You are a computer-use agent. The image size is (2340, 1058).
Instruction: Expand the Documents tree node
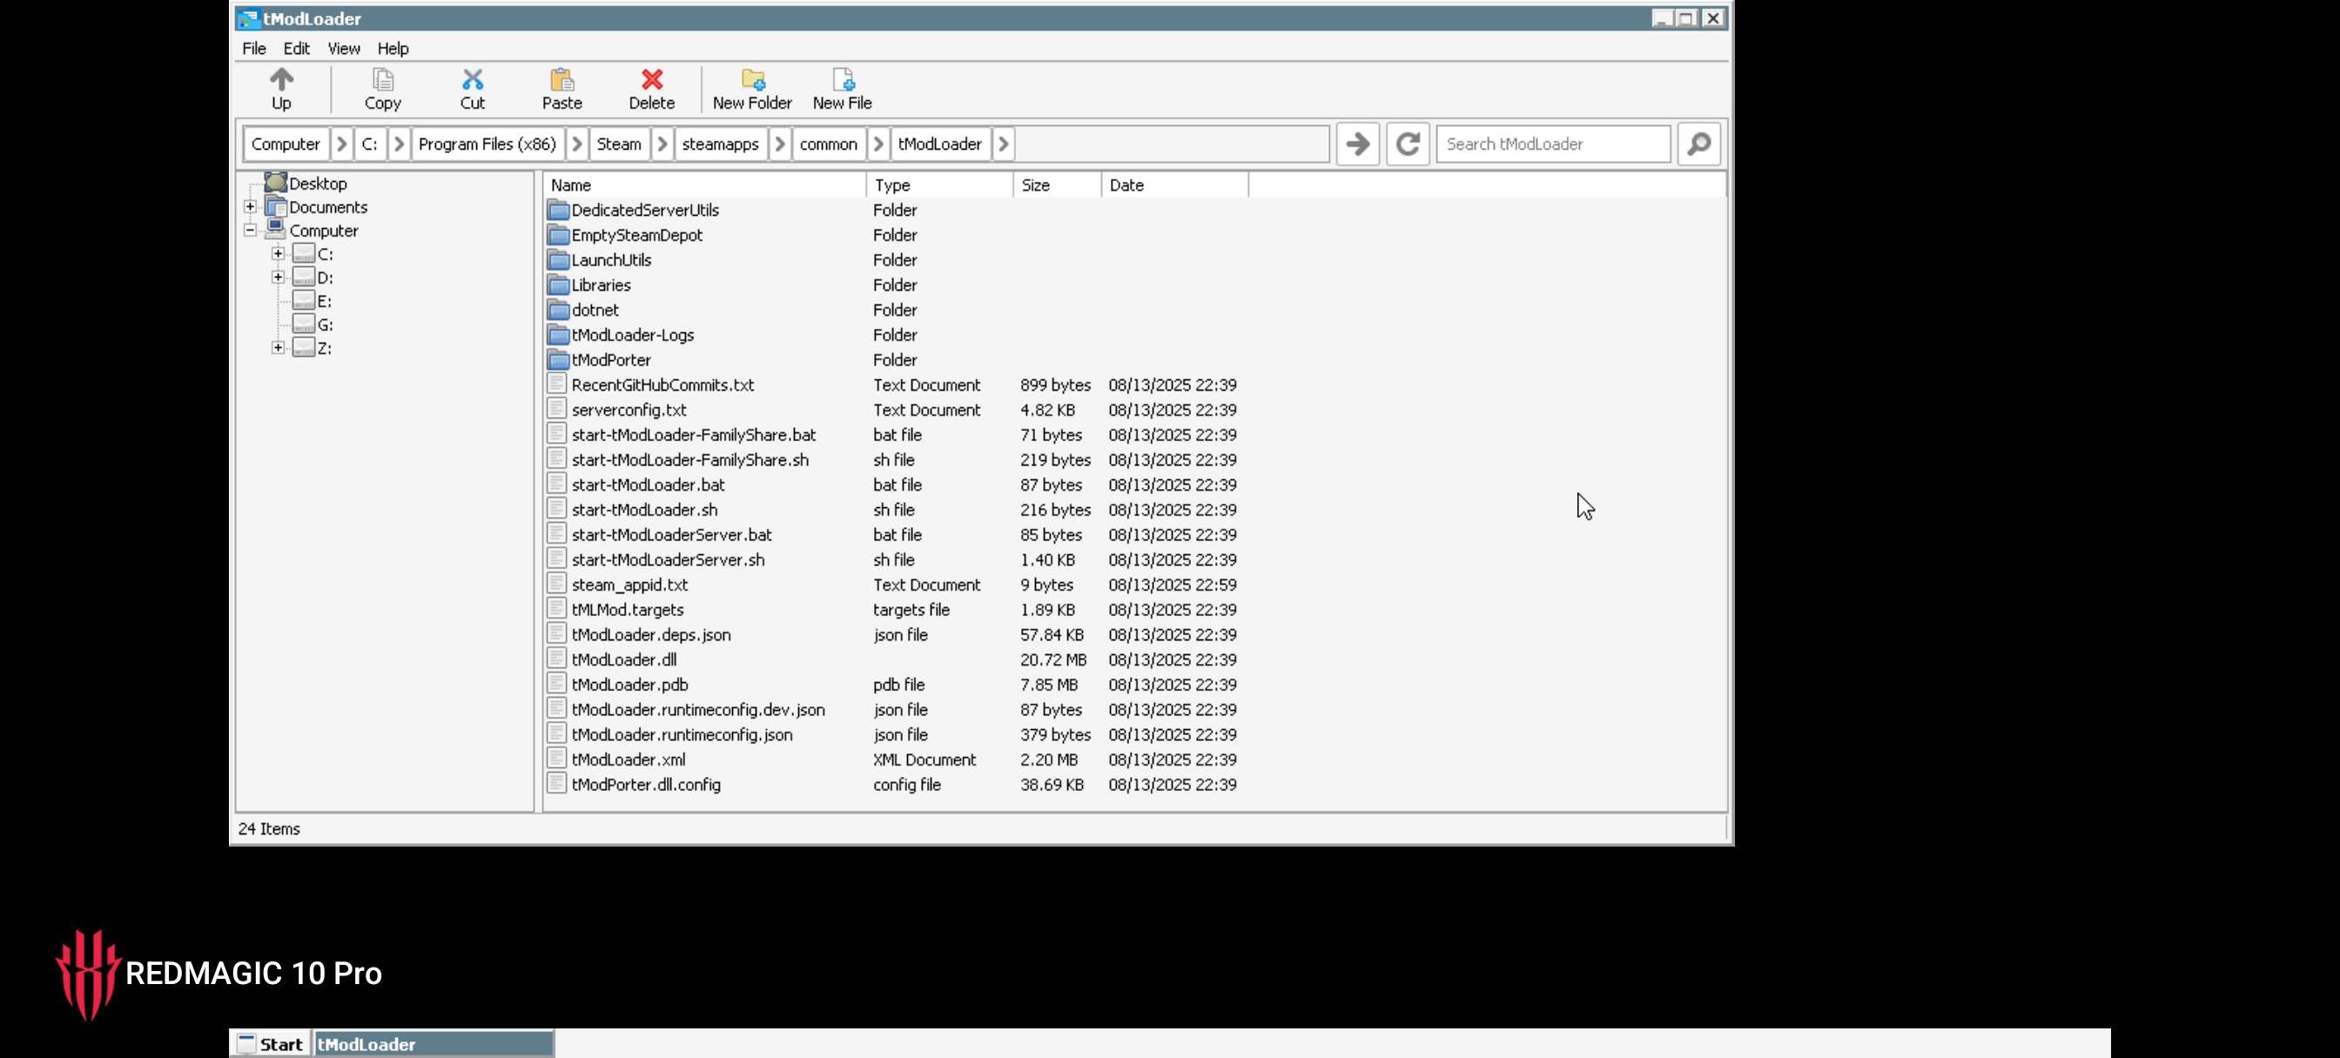pos(250,207)
